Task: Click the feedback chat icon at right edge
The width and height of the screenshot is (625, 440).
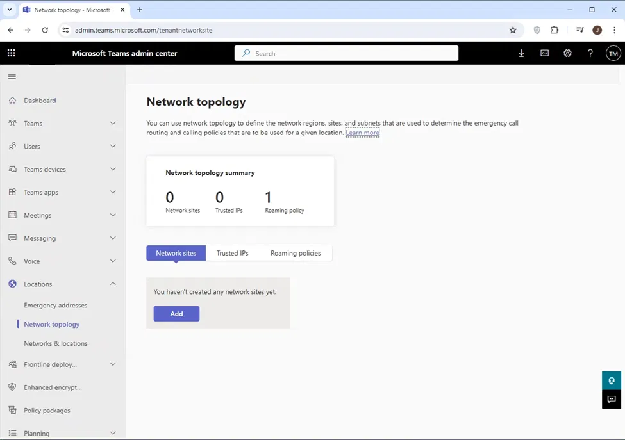Action: [612, 399]
